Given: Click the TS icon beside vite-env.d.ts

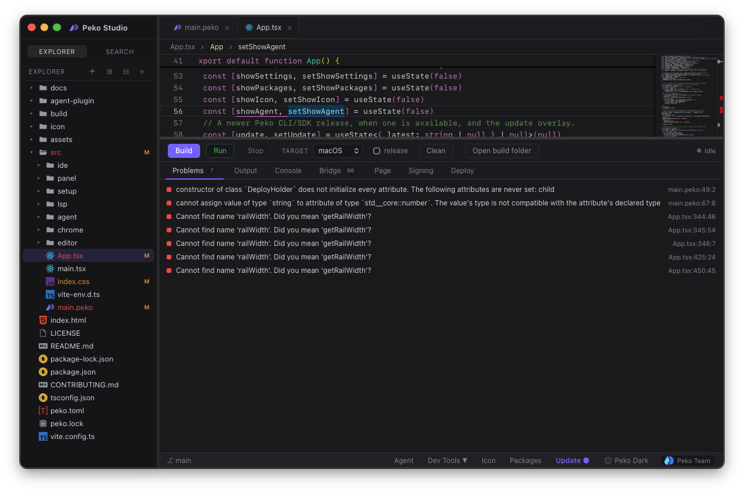Looking at the screenshot, I should 50,295.
